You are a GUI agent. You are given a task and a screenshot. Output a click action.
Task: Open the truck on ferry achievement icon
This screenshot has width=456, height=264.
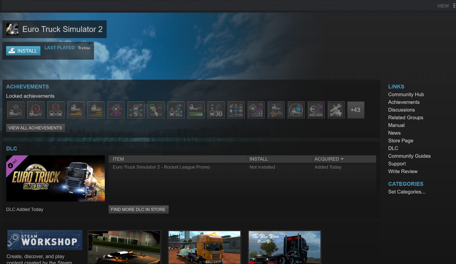coord(76,110)
